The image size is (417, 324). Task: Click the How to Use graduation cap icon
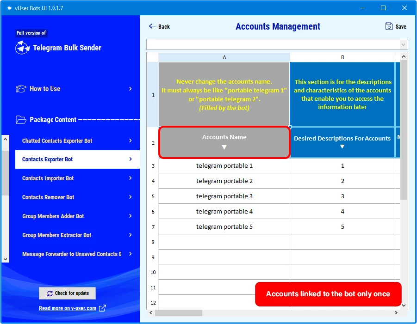pyautogui.click(x=21, y=89)
